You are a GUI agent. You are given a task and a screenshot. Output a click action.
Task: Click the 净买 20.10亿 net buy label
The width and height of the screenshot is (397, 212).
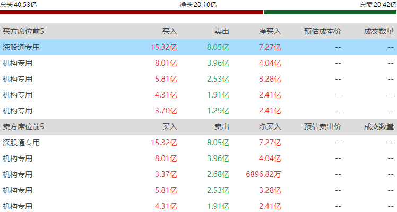pyautogui.click(x=198, y=5)
